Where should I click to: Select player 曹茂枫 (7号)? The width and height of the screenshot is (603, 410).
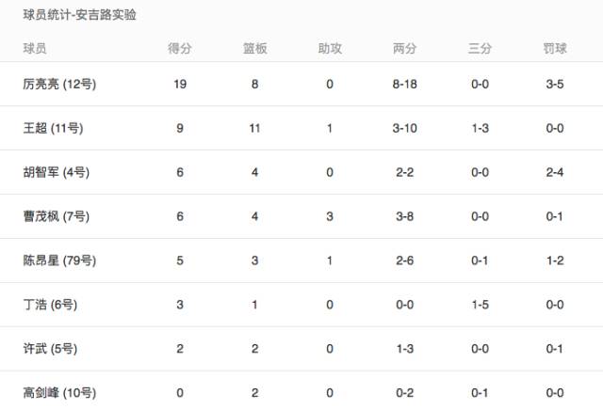[x=56, y=217]
